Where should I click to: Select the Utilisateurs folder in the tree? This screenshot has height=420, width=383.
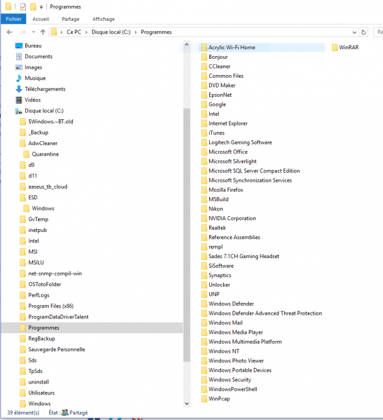[x=41, y=393]
